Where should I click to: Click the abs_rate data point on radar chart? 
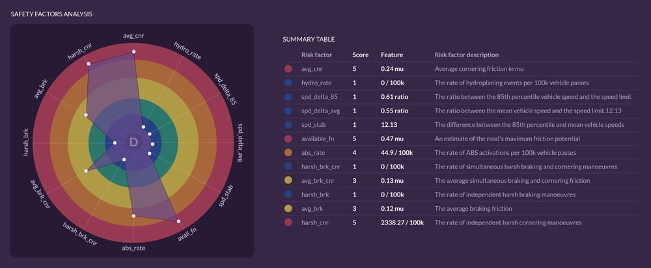coord(133,216)
